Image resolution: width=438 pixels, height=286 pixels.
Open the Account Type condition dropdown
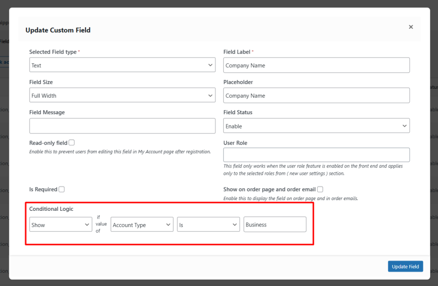[x=142, y=224]
